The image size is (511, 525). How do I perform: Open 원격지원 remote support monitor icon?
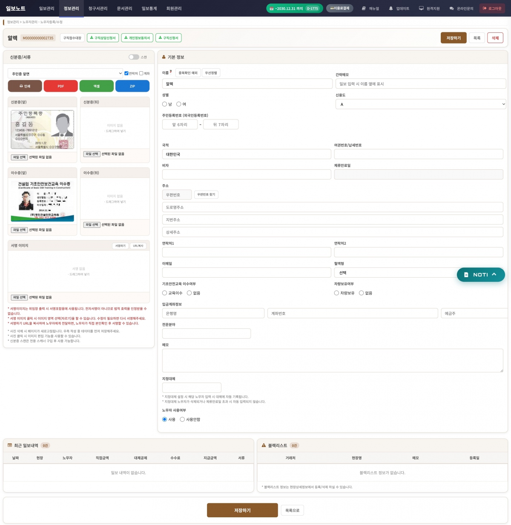[x=421, y=9]
